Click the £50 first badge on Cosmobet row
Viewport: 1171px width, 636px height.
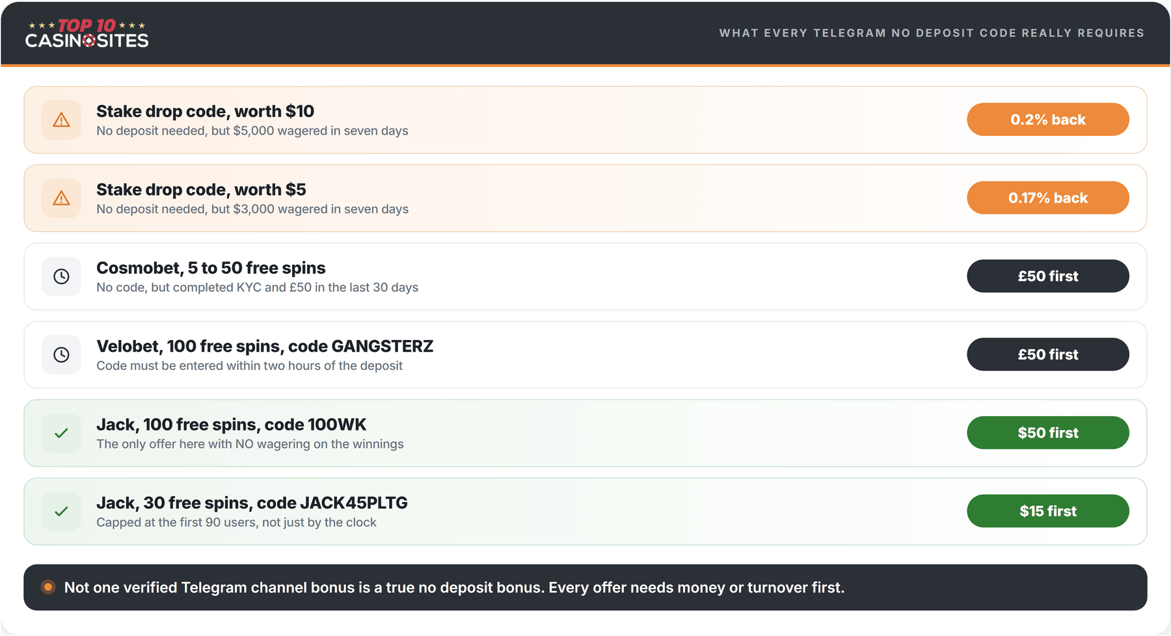click(x=1047, y=276)
